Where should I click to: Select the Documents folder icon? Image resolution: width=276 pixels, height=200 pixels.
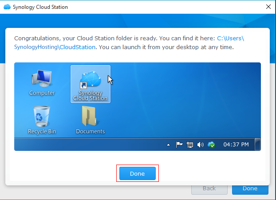(90, 120)
